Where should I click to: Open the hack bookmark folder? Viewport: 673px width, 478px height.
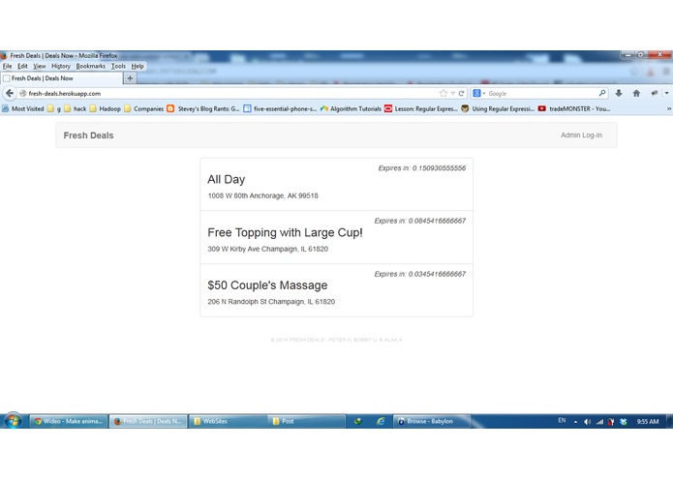click(76, 109)
